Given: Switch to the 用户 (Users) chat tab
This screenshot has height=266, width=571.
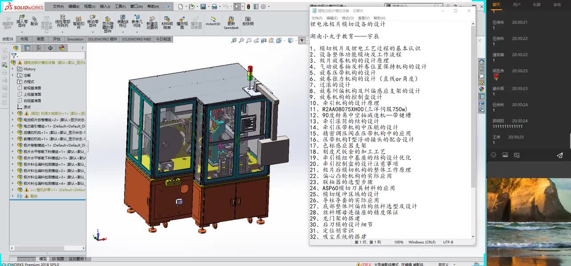Looking at the screenshot, I should (x=516, y=4).
